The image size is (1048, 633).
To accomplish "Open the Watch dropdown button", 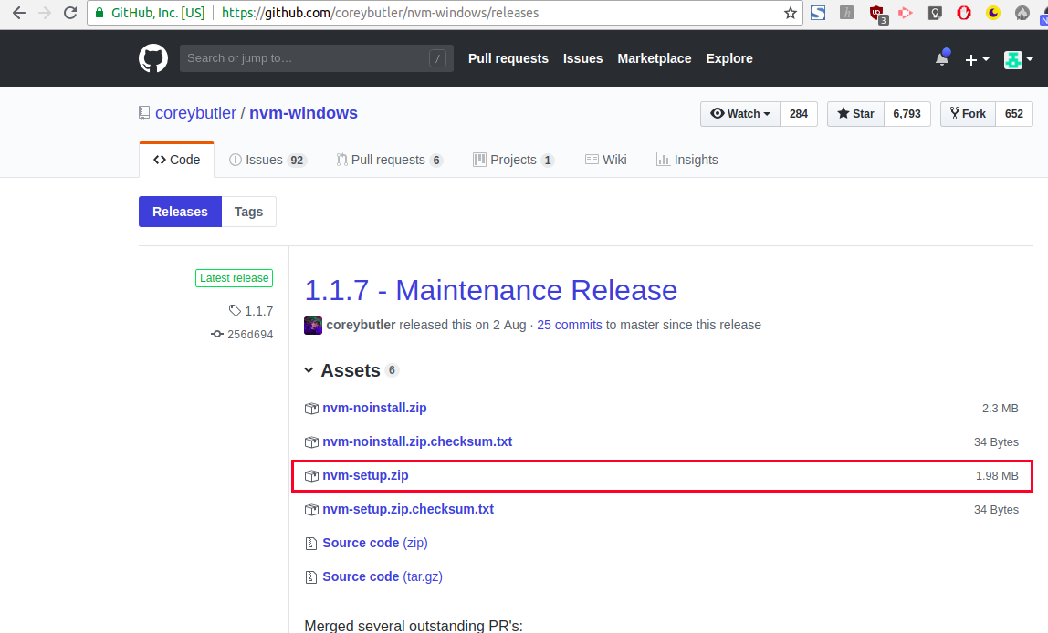I will (x=740, y=113).
